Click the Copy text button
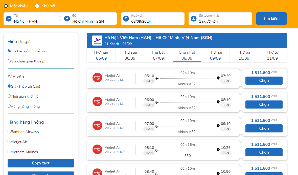 point(41,163)
